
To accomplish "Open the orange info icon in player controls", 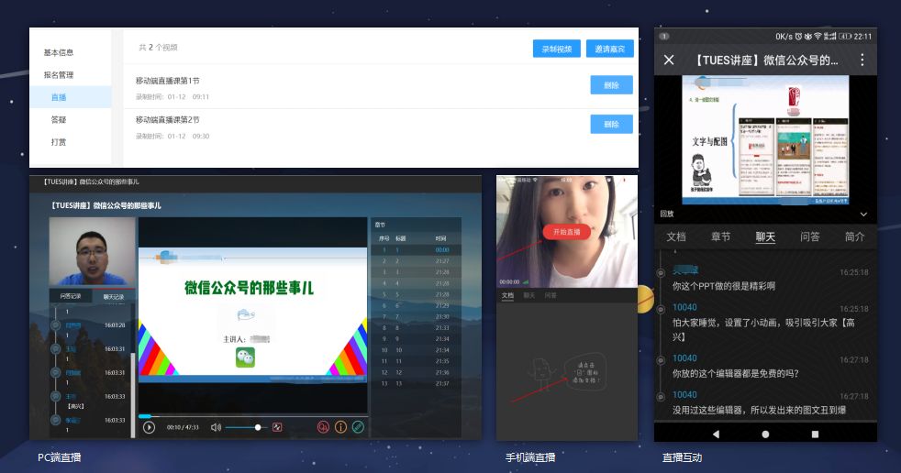I will point(340,427).
